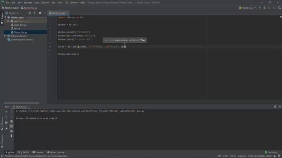This screenshot has height=158, width=282.
Task: Close the Tkinter_Gui.py editor tab
Action: pos(67,13)
